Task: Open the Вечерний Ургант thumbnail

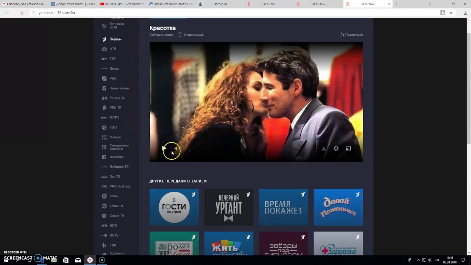Action: [229, 207]
